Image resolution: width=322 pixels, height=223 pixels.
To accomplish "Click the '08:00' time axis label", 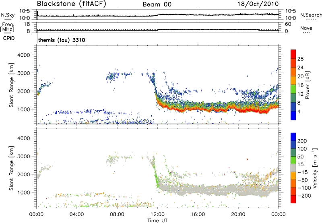I will pos(117,215).
